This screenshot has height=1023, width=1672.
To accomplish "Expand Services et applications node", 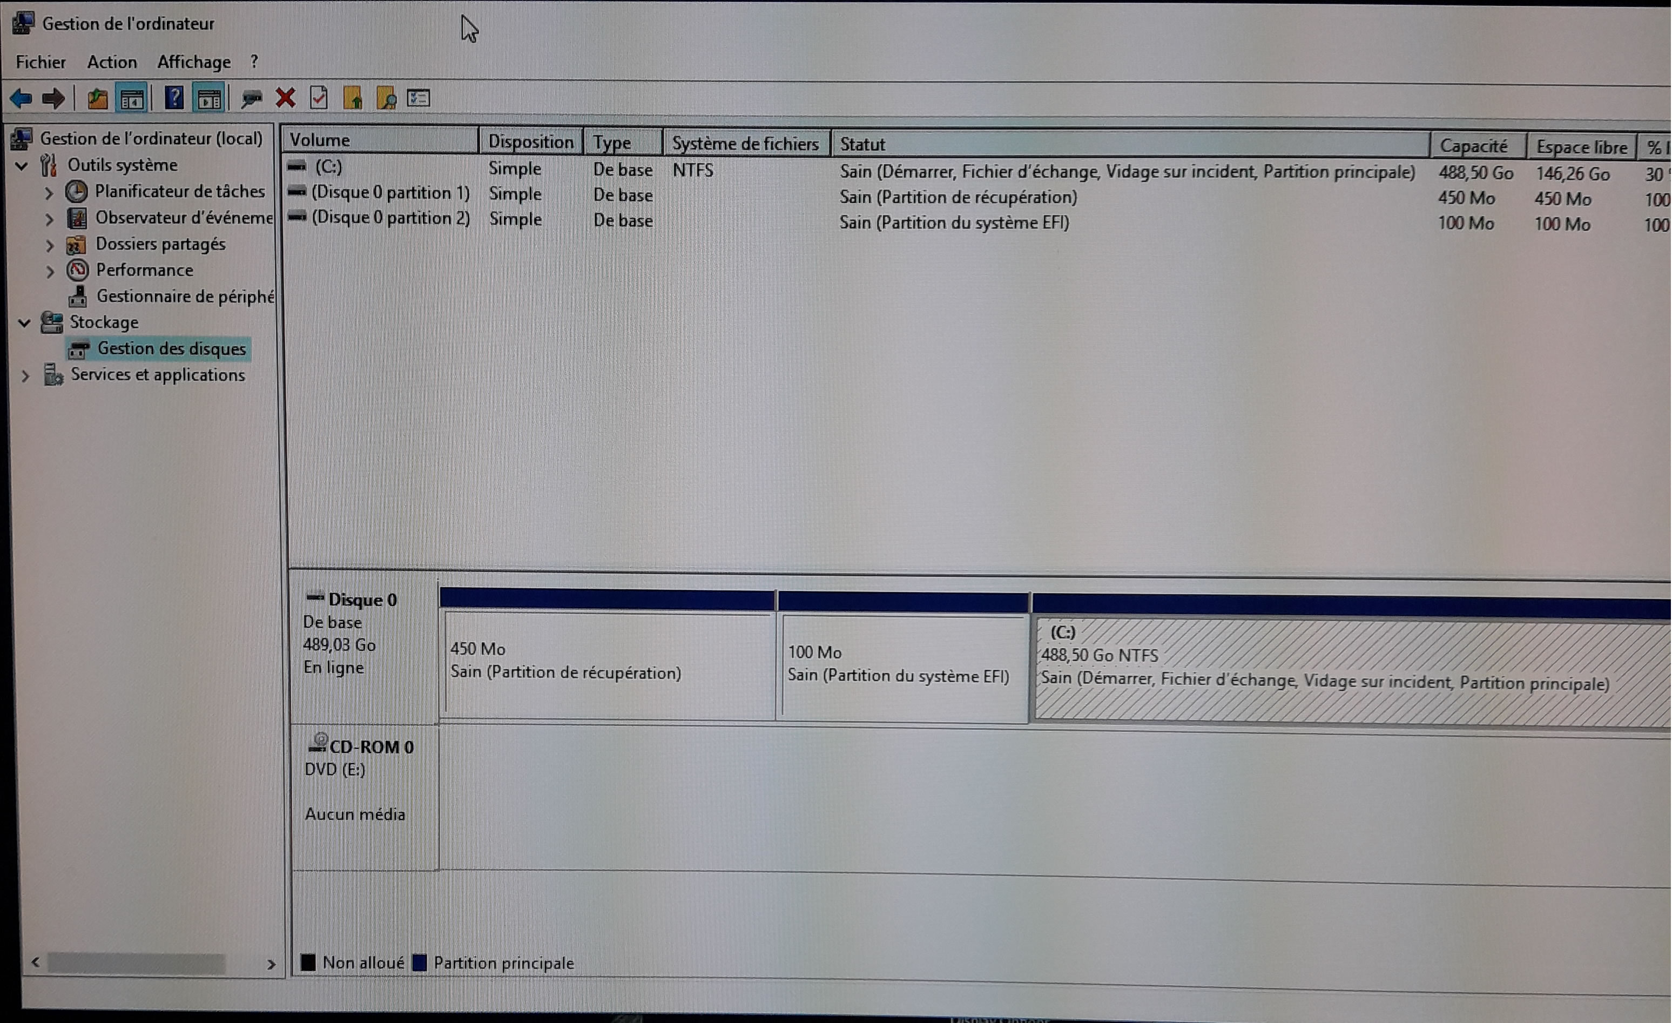I will tap(26, 375).
